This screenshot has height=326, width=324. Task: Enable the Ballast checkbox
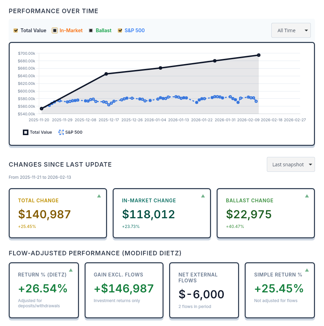[91, 30]
